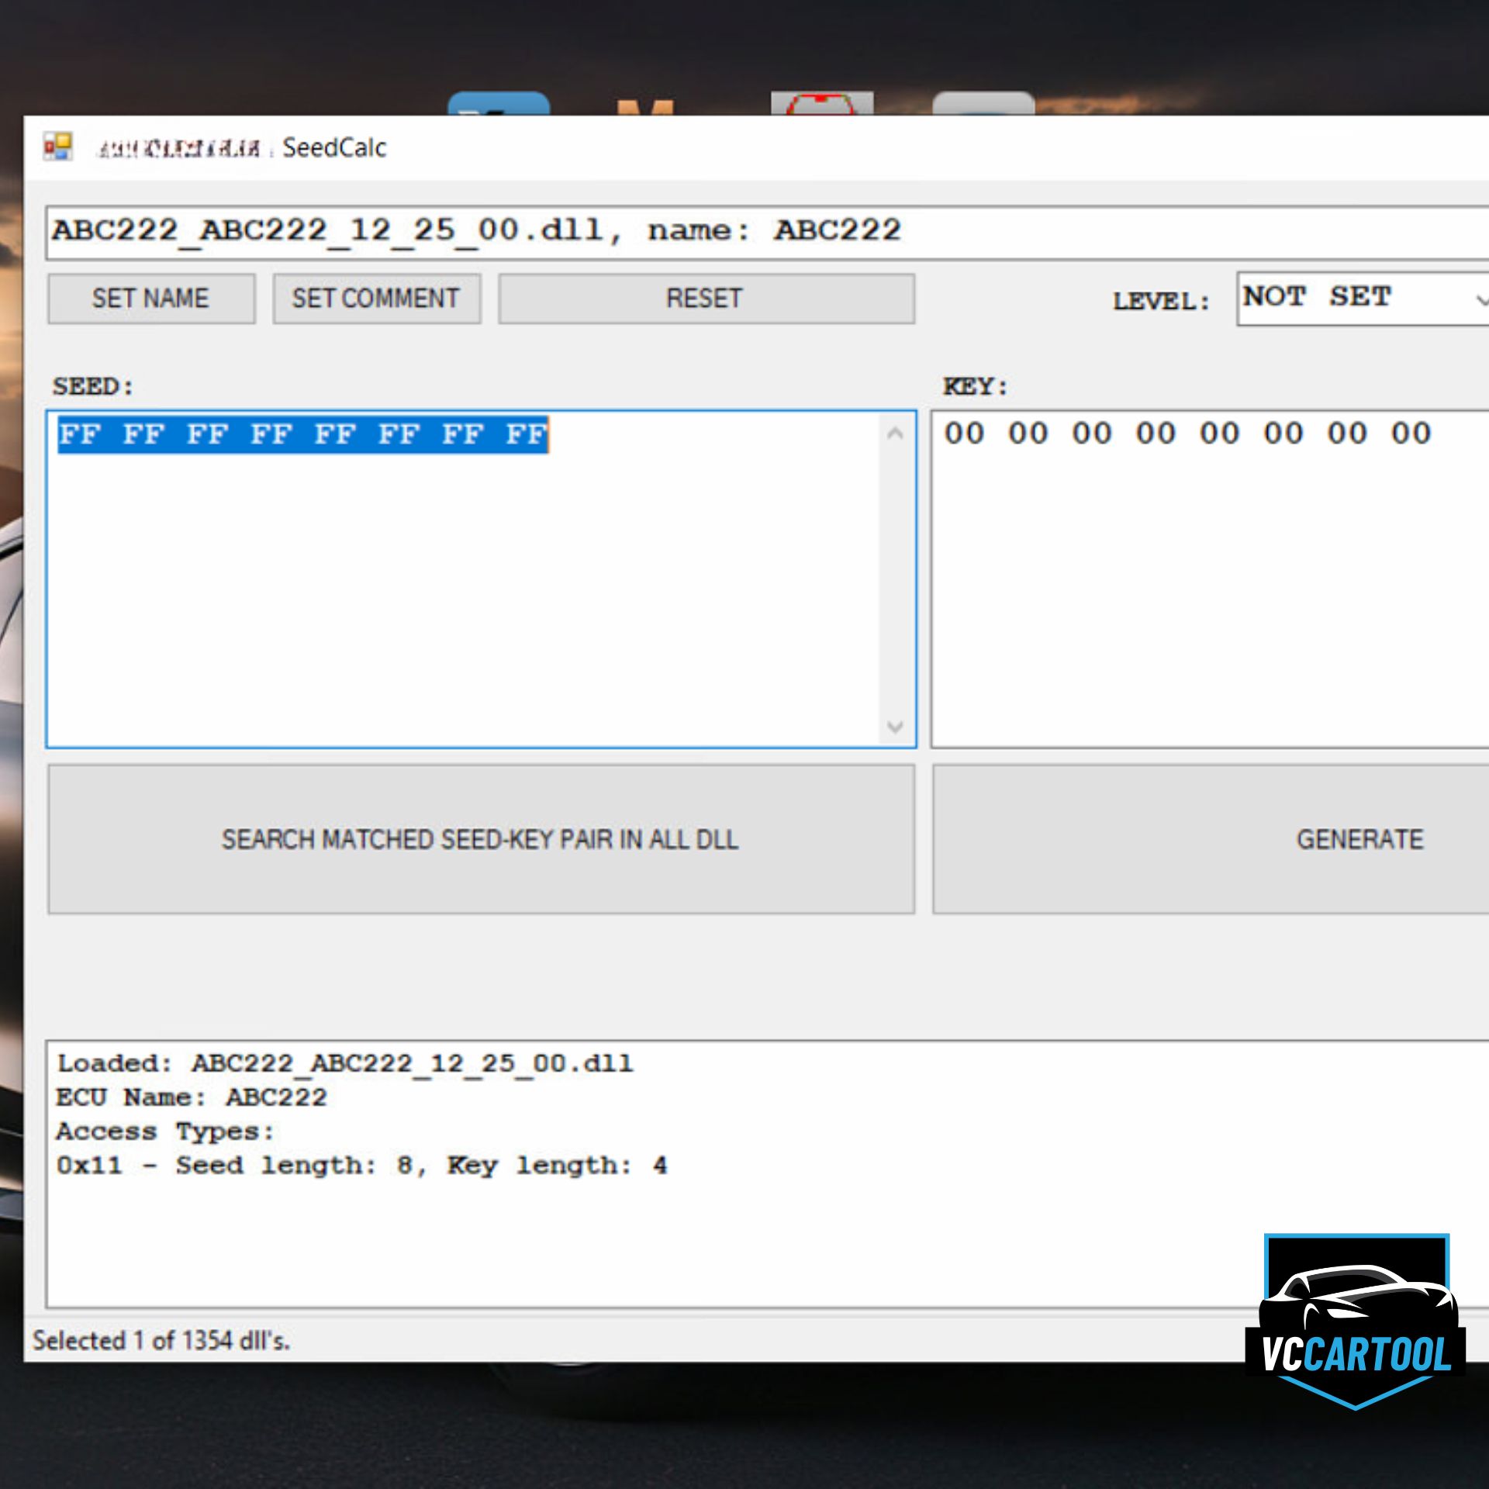Screen dimensions: 1489x1489
Task: Click inside the KEY output field
Action: click(x=1210, y=578)
